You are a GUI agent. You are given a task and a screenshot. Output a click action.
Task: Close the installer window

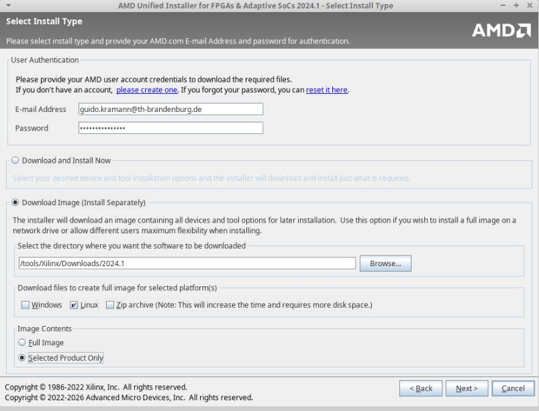coord(529,6)
